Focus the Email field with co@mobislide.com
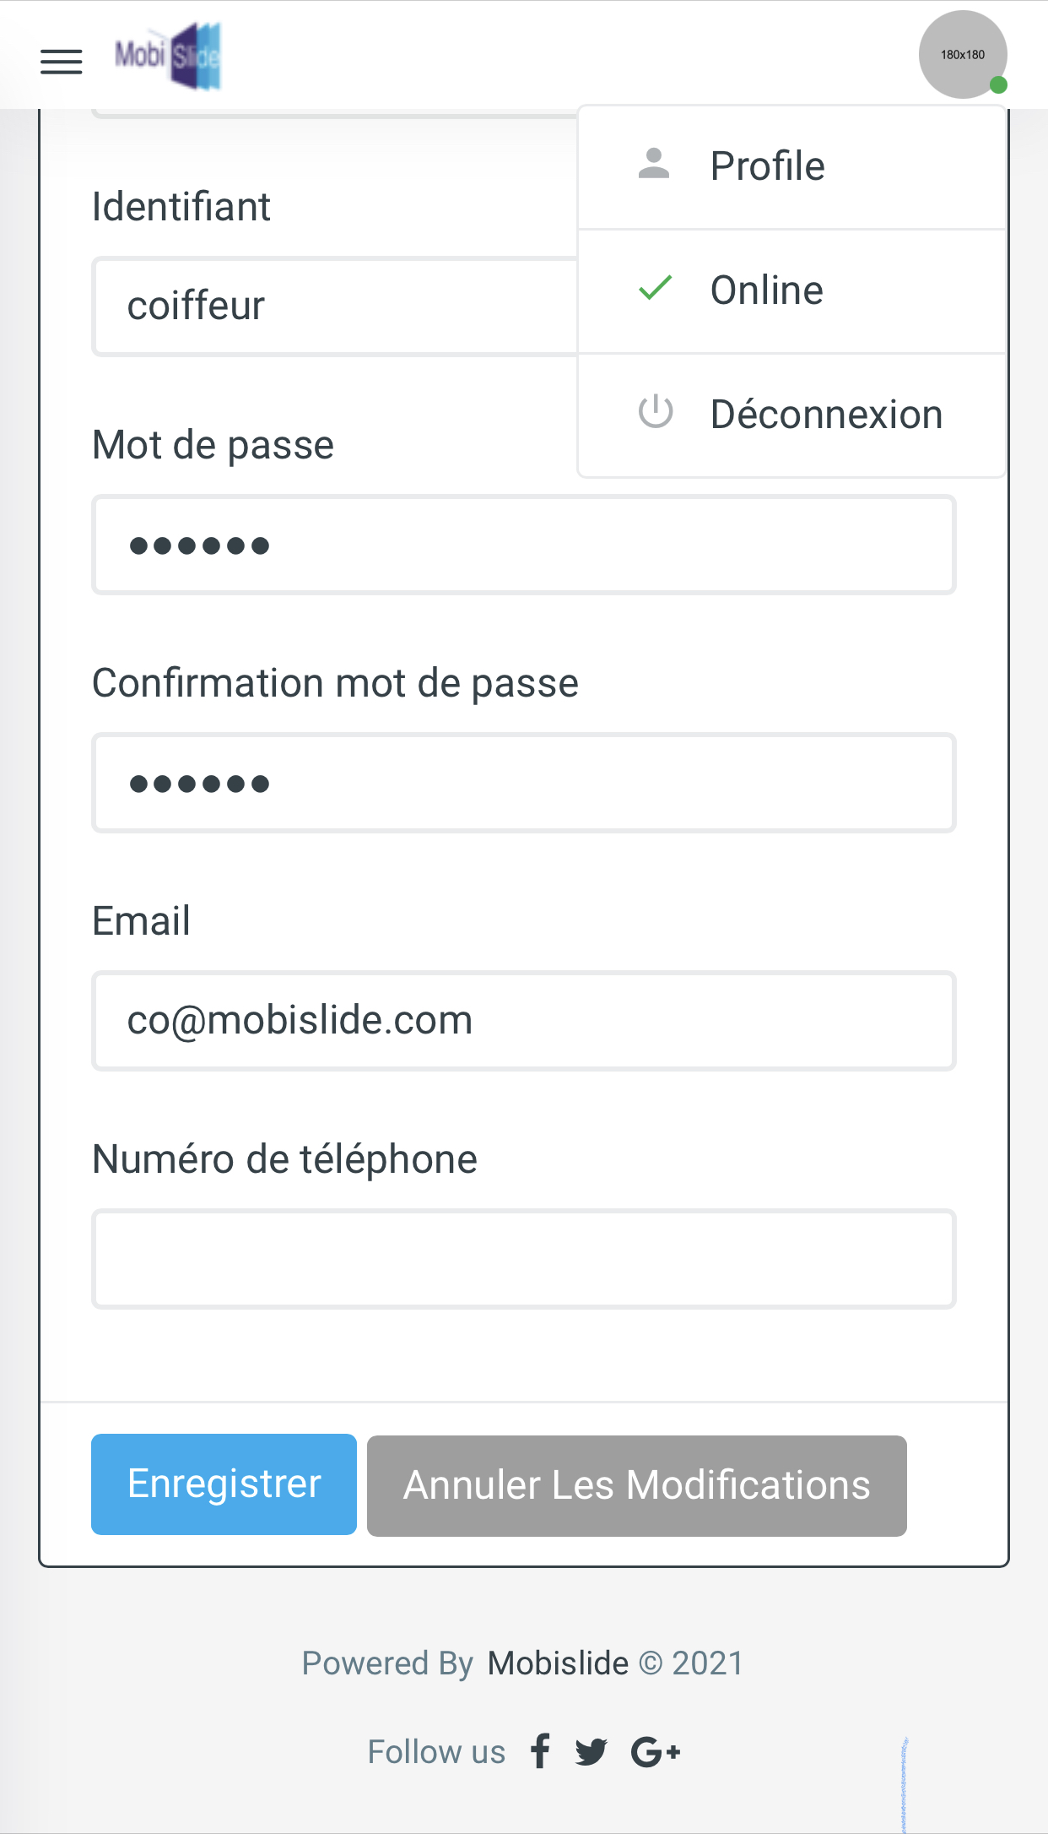This screenshot has height=1834, width=1048. click(x=524, y=1021)
